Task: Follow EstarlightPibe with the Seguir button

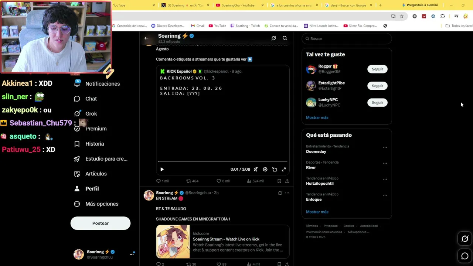Action: click(377, 86)
